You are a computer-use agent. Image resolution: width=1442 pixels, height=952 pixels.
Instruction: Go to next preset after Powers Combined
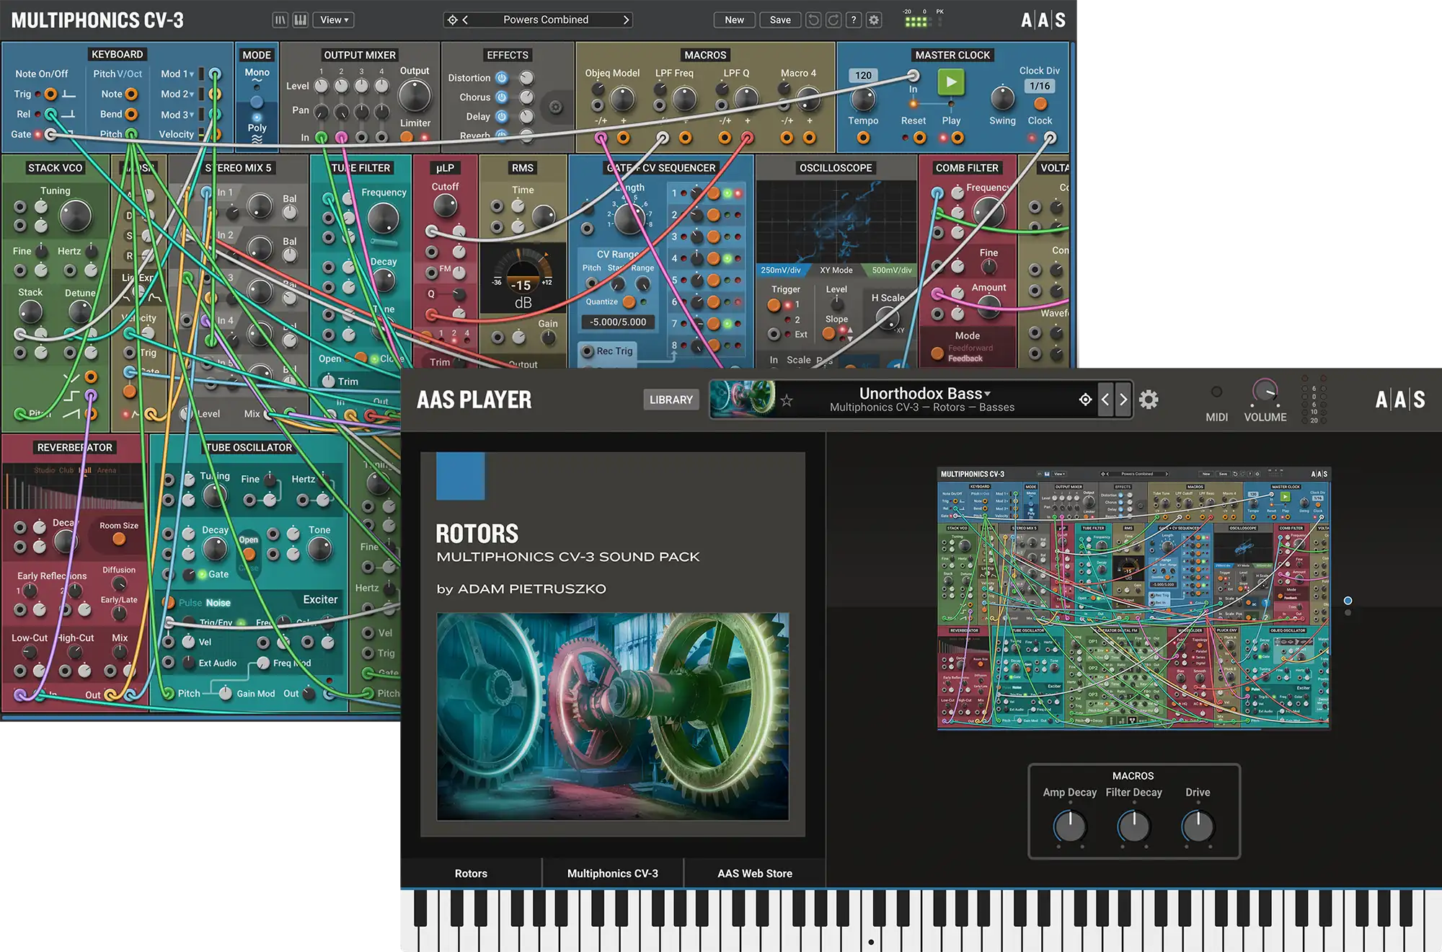tap(626, 20)
